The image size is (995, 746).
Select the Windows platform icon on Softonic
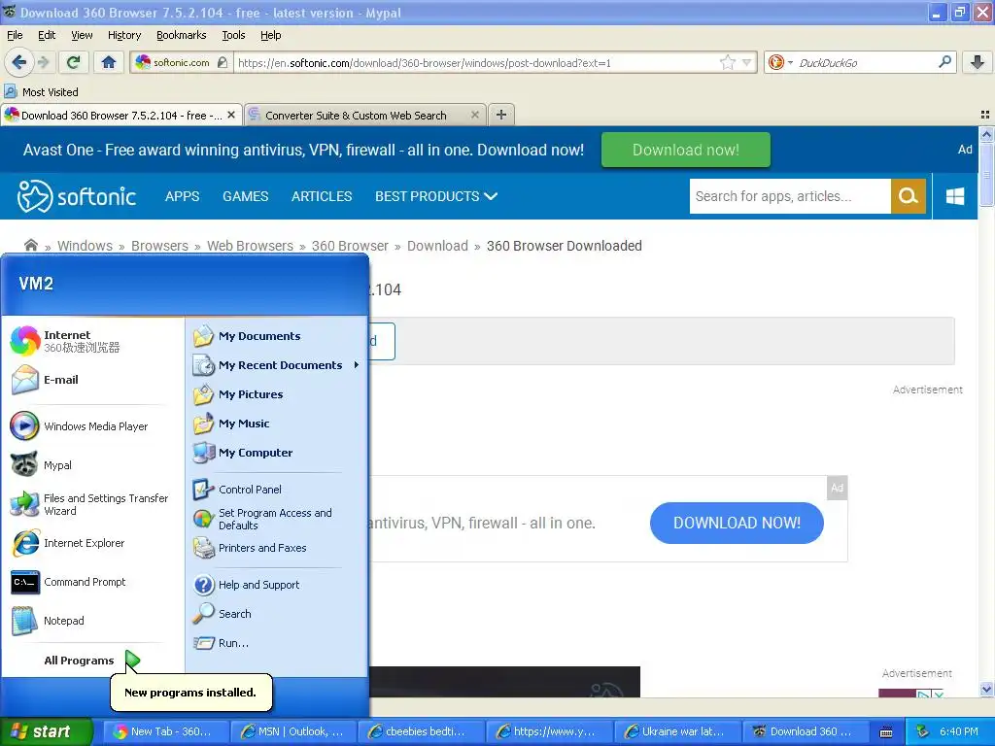coord(954,196)
